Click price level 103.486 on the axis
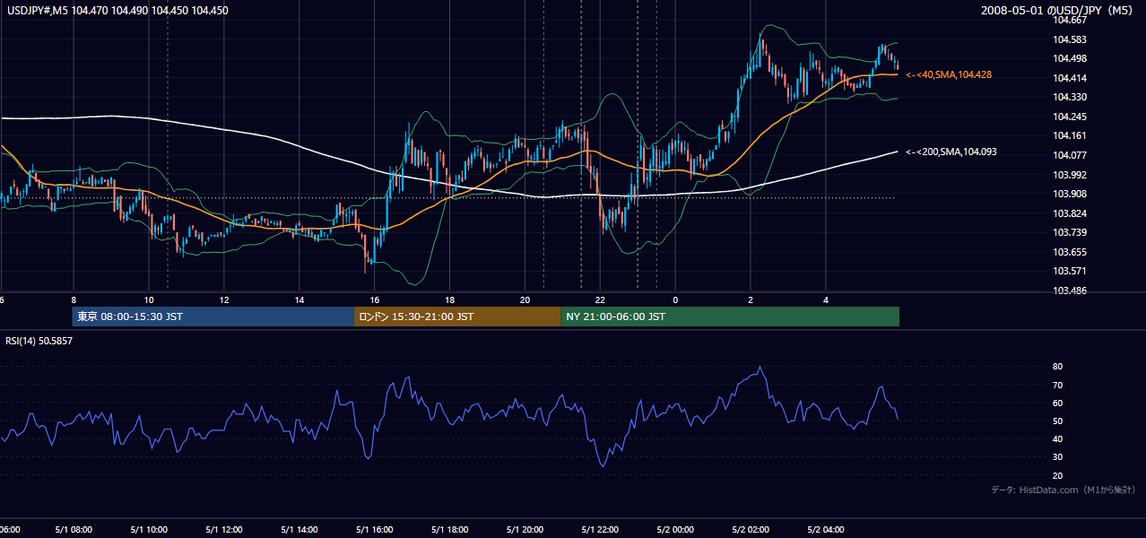The height and width of the screenshot is (538, 1146). 1070,291
